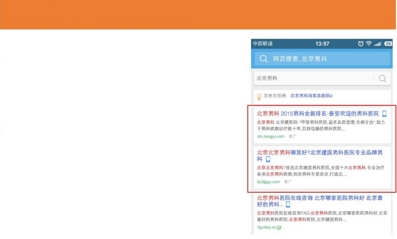The width and height of the screenshot is (397, 239).
Task: Tap the search button beside the 北京男科 field
Action: (x=382, y=78)
